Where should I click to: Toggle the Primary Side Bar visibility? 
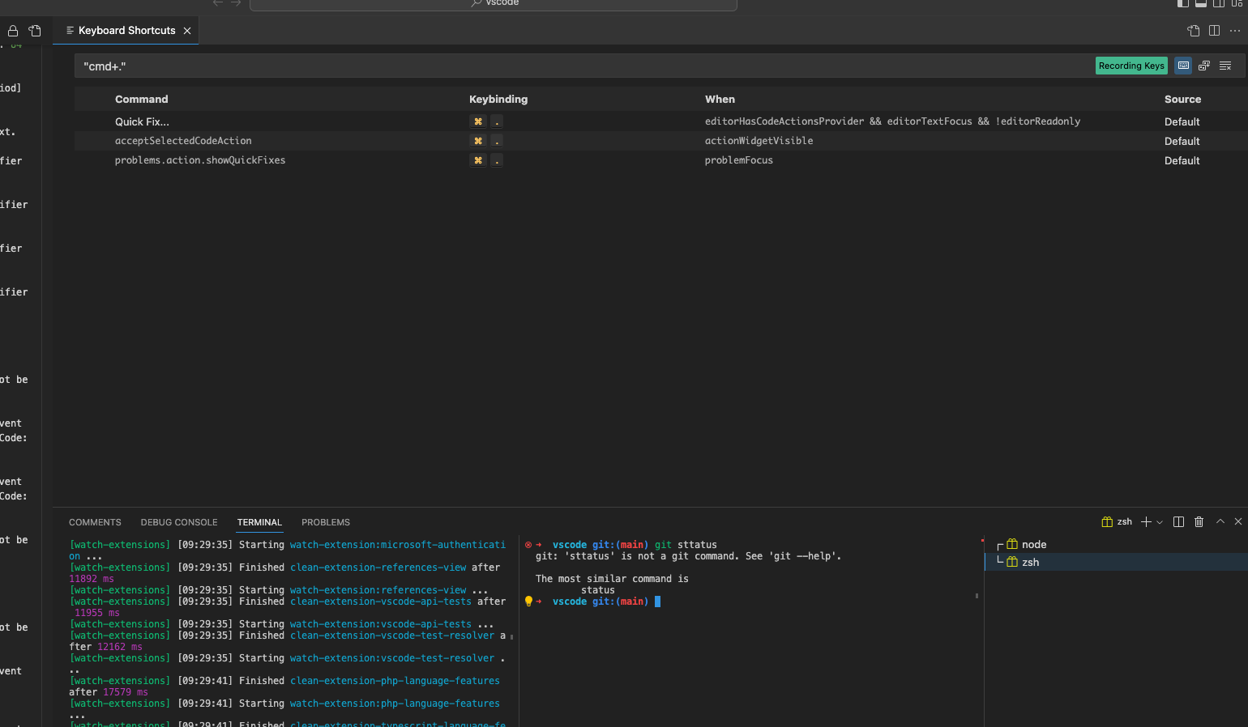pos(1182,4)
